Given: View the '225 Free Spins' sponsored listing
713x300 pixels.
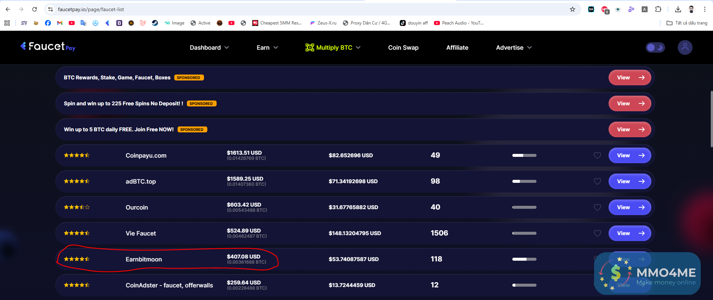Looking at the screenshot, I should tap(630, 103).
